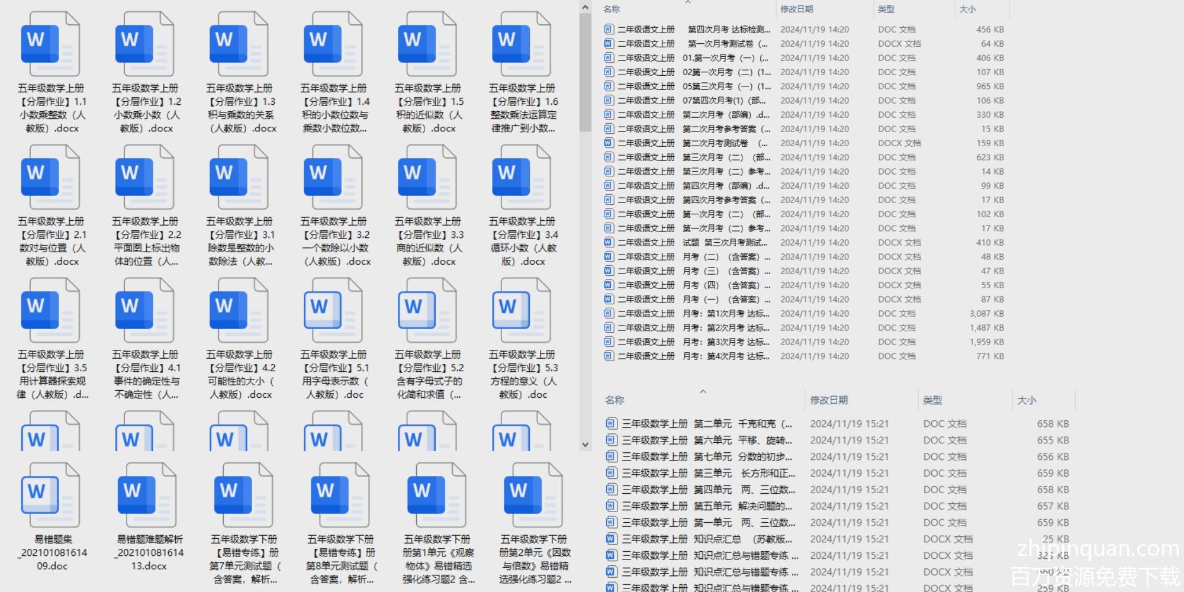Open the 5.1 用字母表示数 doc icon
Viewport: 1184px width, 592px height.
(x=333, y=311)
